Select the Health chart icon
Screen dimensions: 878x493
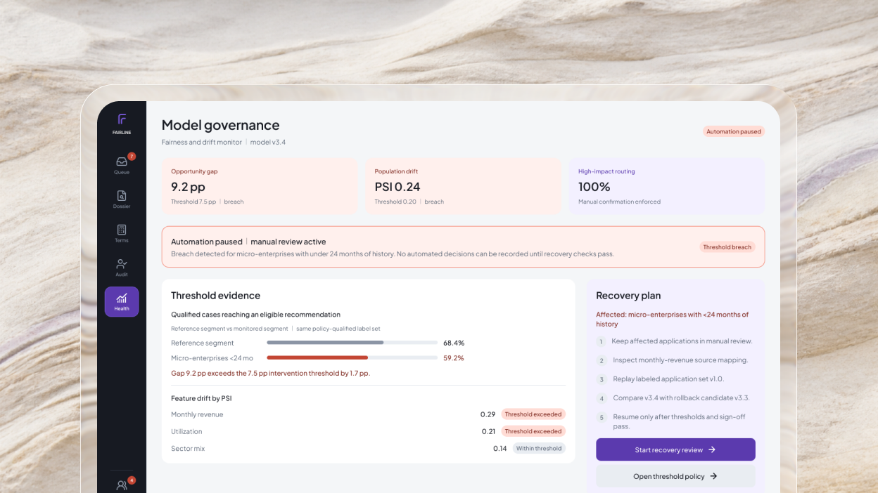point(122,298)
